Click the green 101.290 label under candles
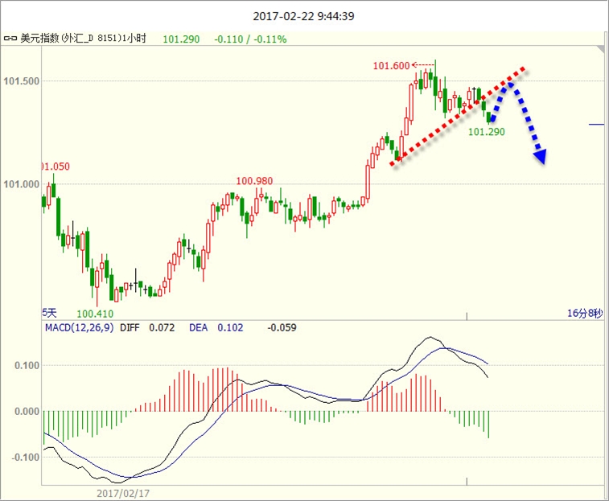609x501 pixels. [486, 132]
